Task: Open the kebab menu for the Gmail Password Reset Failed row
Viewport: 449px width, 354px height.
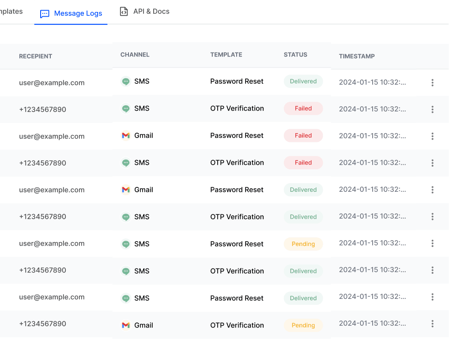Action: (432, 136)
